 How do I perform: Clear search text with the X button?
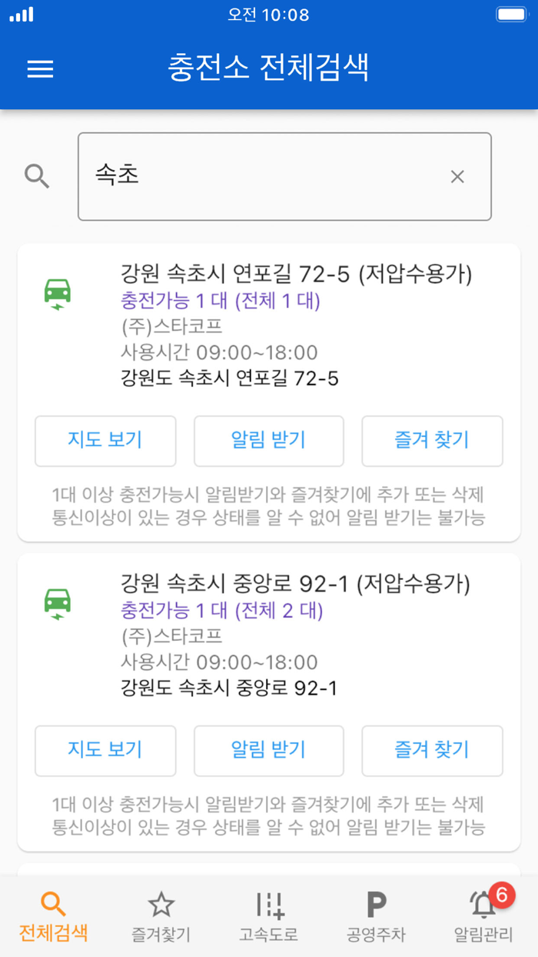458,176
